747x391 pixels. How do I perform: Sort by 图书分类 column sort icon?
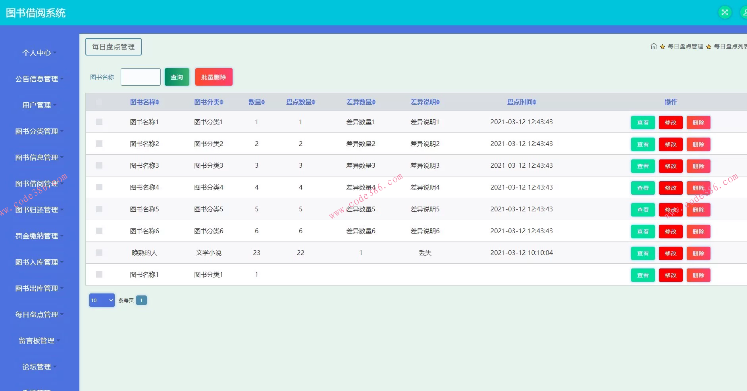coord(221,102)
